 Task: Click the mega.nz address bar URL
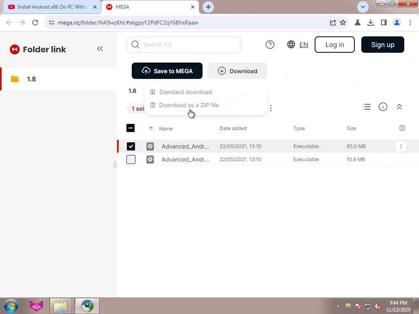[x=128, y=23]
